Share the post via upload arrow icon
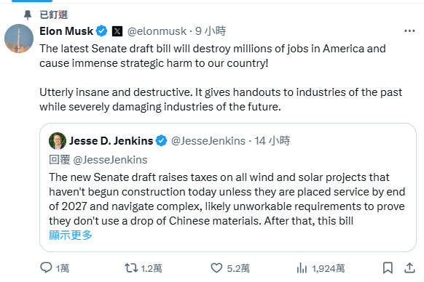Image resolution: width=424 pixels, height=282 pixels. [x=409, y=267]
